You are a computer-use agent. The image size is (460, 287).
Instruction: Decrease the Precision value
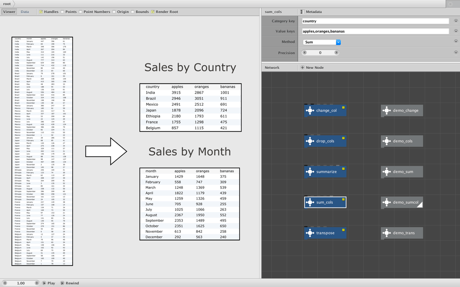[305, 53]
